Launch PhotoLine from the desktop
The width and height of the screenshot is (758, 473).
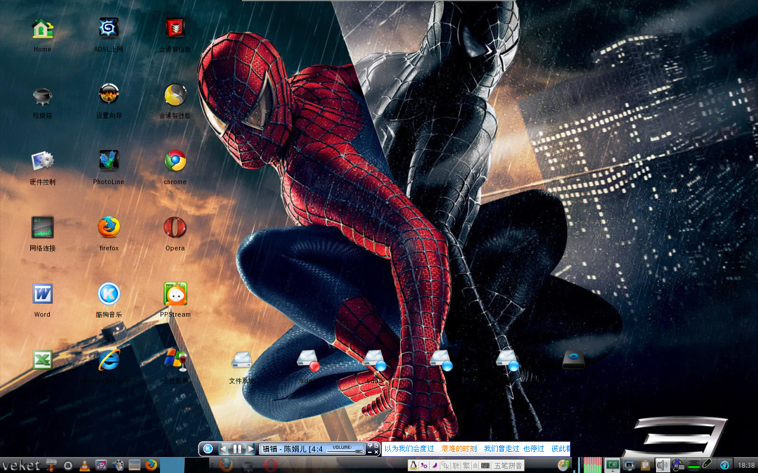click(108, 160)
